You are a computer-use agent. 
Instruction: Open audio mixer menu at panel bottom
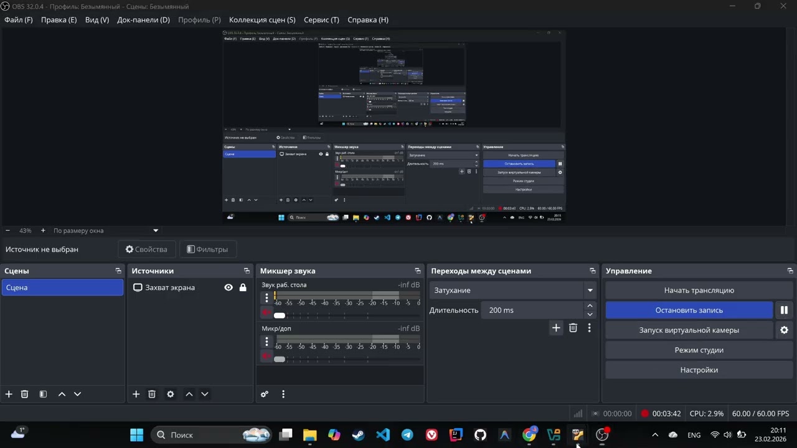pos(283,394)
